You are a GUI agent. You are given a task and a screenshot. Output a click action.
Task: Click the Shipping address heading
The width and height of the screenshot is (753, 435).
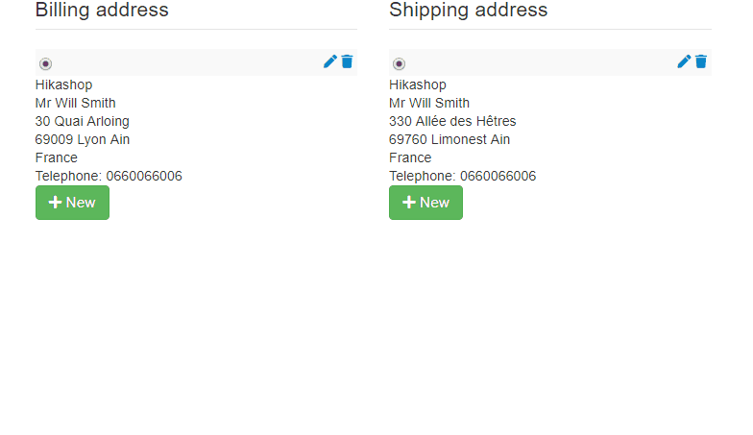point(469,10)
